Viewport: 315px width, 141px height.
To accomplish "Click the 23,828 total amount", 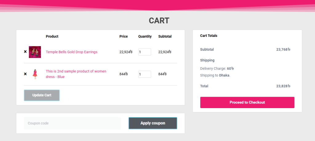I will pyautogui.click(x=283, y=86).
